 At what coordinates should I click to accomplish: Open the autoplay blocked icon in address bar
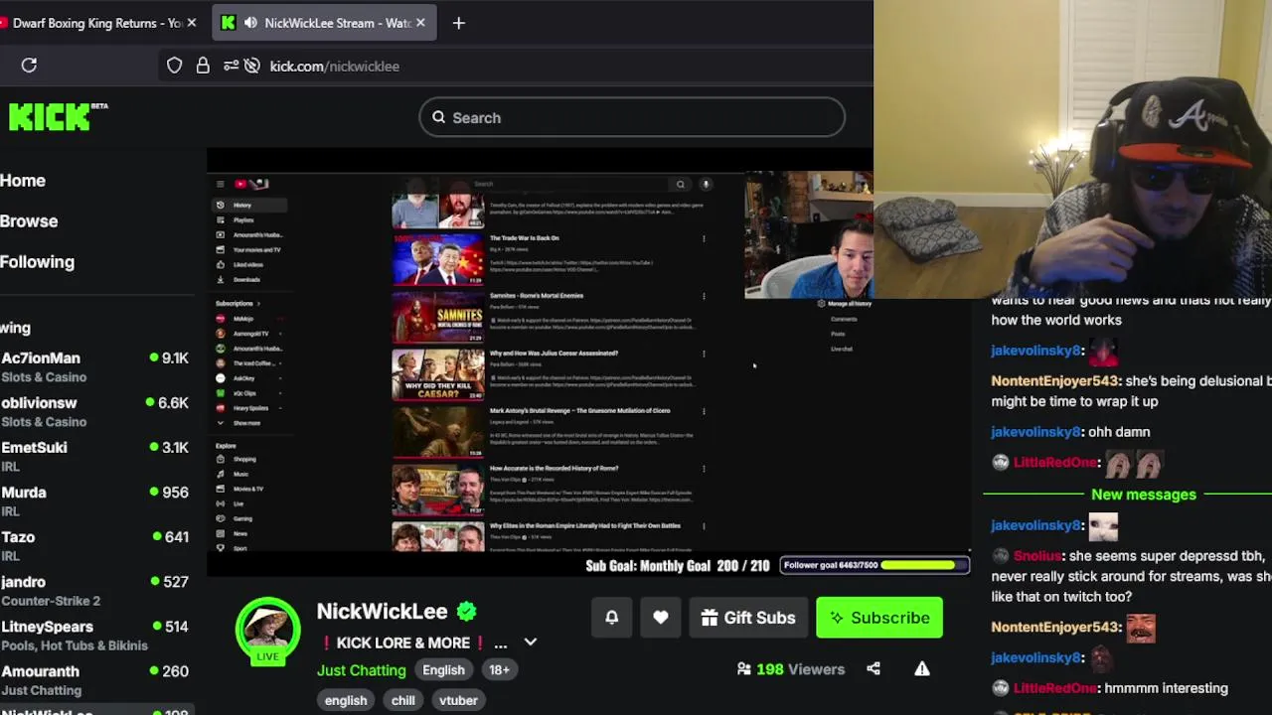[252, 66]
